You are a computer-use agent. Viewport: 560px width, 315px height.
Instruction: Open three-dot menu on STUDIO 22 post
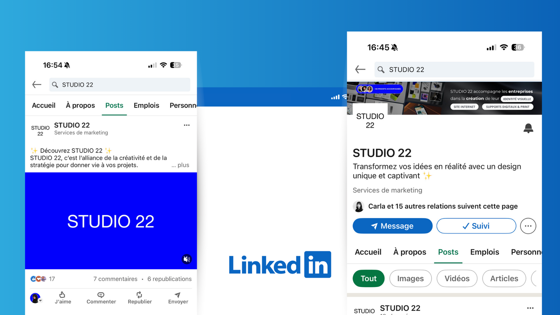coord(187,125)
